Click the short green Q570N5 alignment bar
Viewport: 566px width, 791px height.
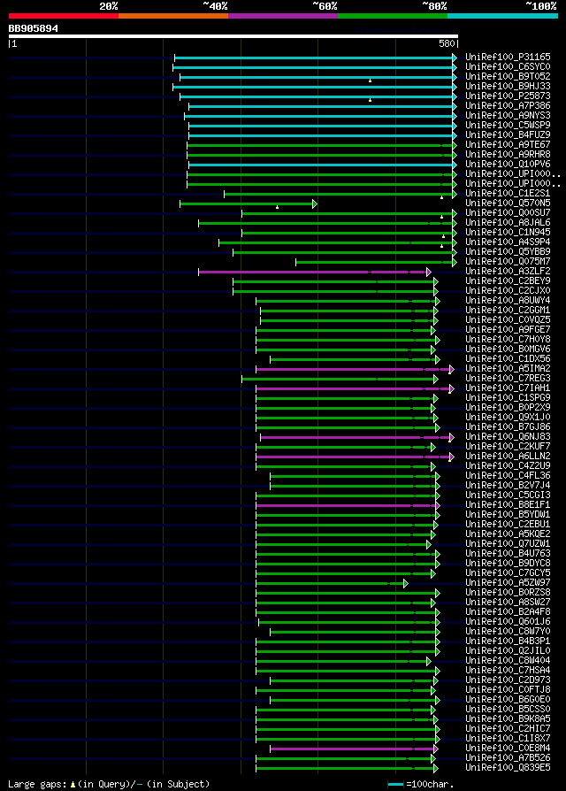(247, 204)
